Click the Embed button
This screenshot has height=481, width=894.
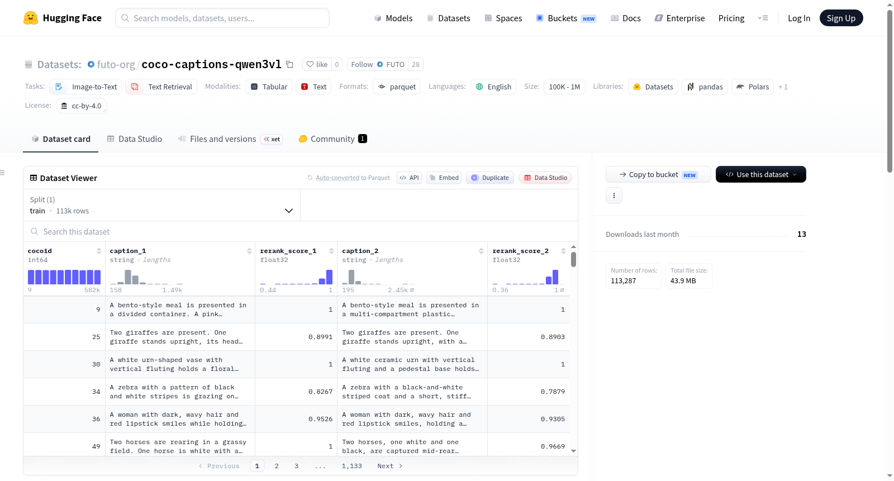(444, 178)
